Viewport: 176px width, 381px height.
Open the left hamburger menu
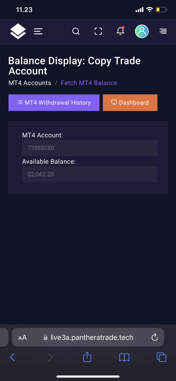[x=38, y=31]
